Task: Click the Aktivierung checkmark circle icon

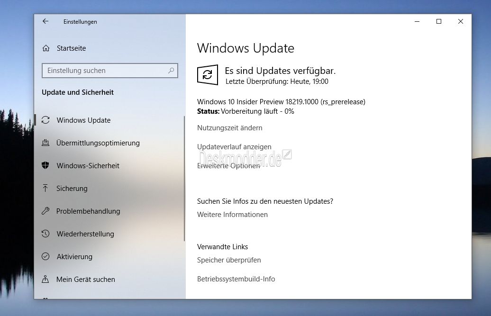Action: (x=45, y=257)
